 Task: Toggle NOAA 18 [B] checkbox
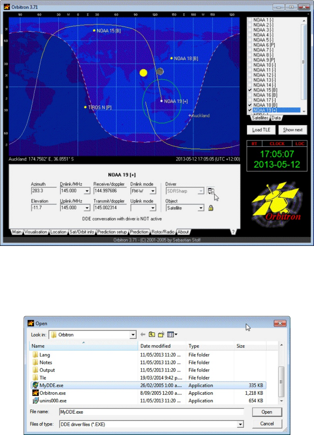(250, 105)
